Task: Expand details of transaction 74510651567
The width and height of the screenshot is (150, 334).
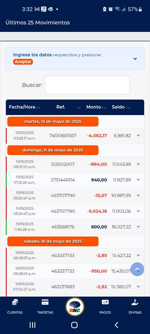Action: (138, 135)
